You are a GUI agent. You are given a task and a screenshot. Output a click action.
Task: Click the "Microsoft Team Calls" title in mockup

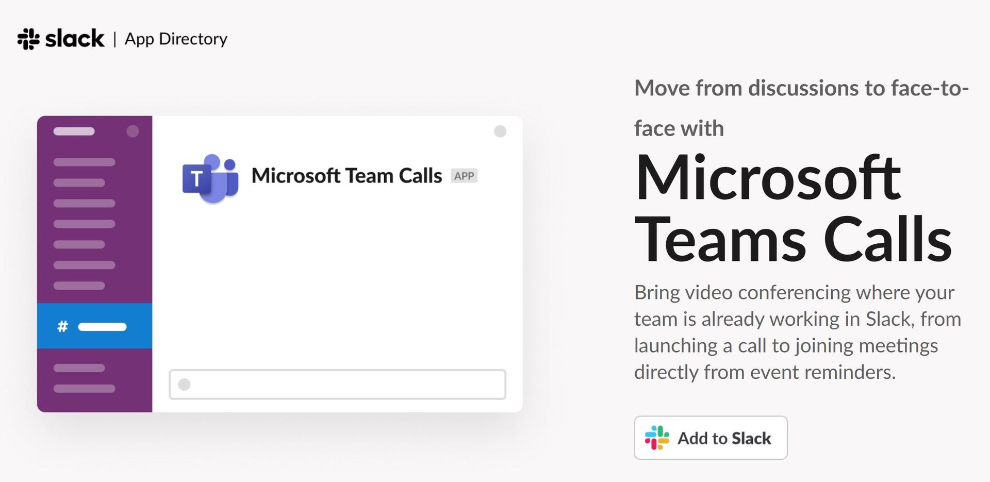coord(346,176)
